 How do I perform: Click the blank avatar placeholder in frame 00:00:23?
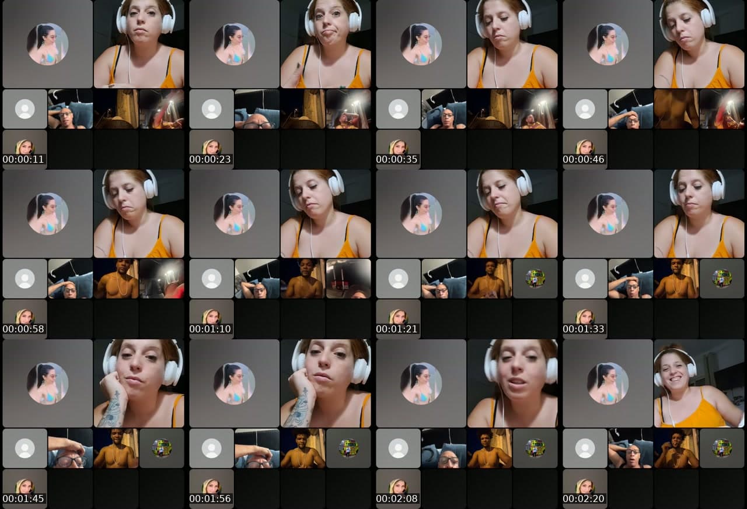211,109
